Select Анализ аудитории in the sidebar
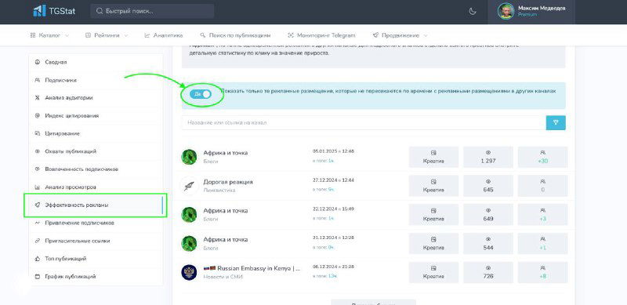 pyautogui.click(x=96, y=98)
